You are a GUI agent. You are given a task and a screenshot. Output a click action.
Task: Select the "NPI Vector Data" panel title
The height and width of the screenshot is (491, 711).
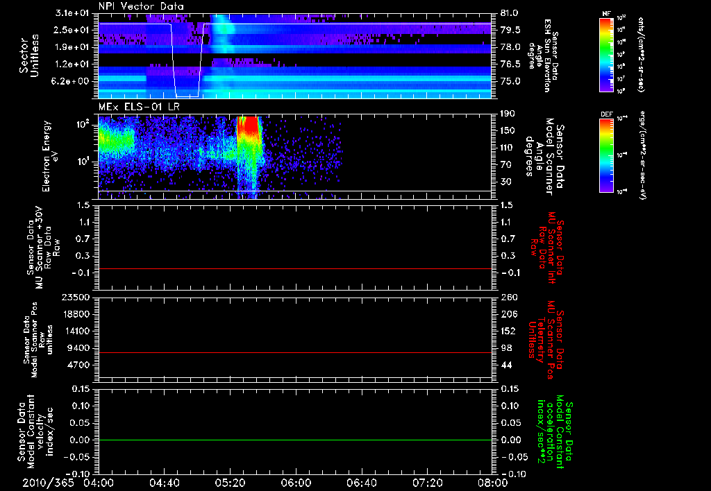[x=141, y=6]
